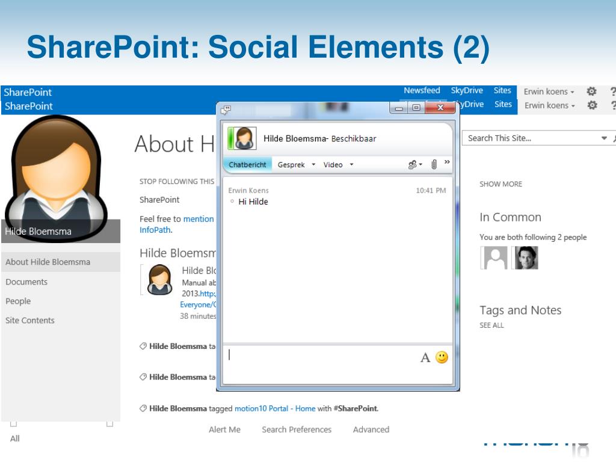Open Site Contents in the left navigation
This screenshot has width=616, height=462.
[30, 320]
